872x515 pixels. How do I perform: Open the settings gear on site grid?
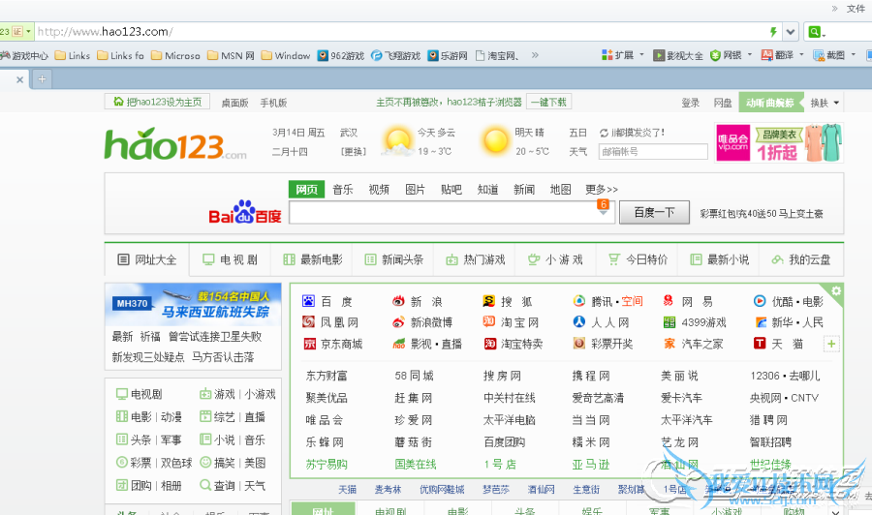[836, 290]
